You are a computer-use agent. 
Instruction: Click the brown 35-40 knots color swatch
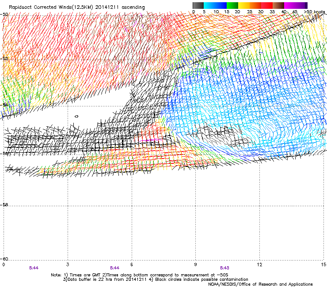coord(278,5)
